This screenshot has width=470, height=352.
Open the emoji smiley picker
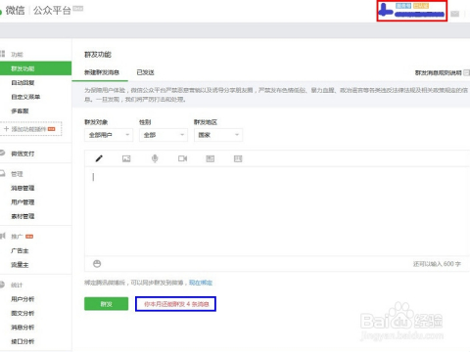97,264
